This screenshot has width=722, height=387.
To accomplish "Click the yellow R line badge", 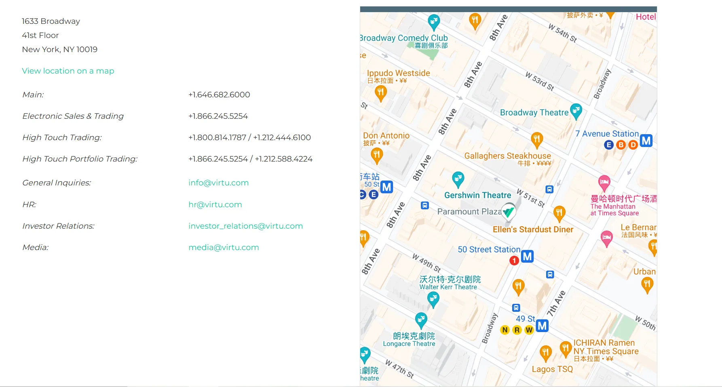I will click(517, 330).
